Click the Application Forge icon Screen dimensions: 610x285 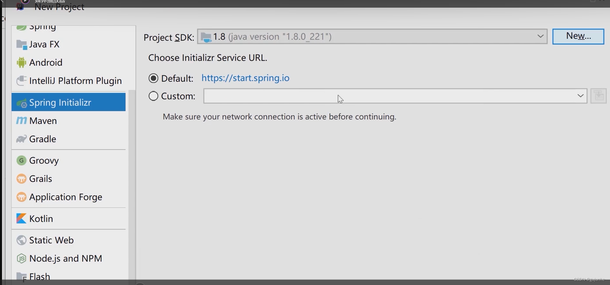tap(21, 197)
